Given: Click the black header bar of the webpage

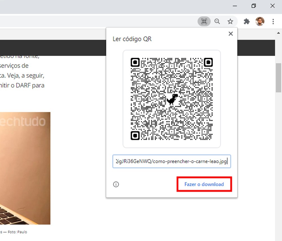Looking at the screenshot, I should pyautogui.click(x=51, y=48).
